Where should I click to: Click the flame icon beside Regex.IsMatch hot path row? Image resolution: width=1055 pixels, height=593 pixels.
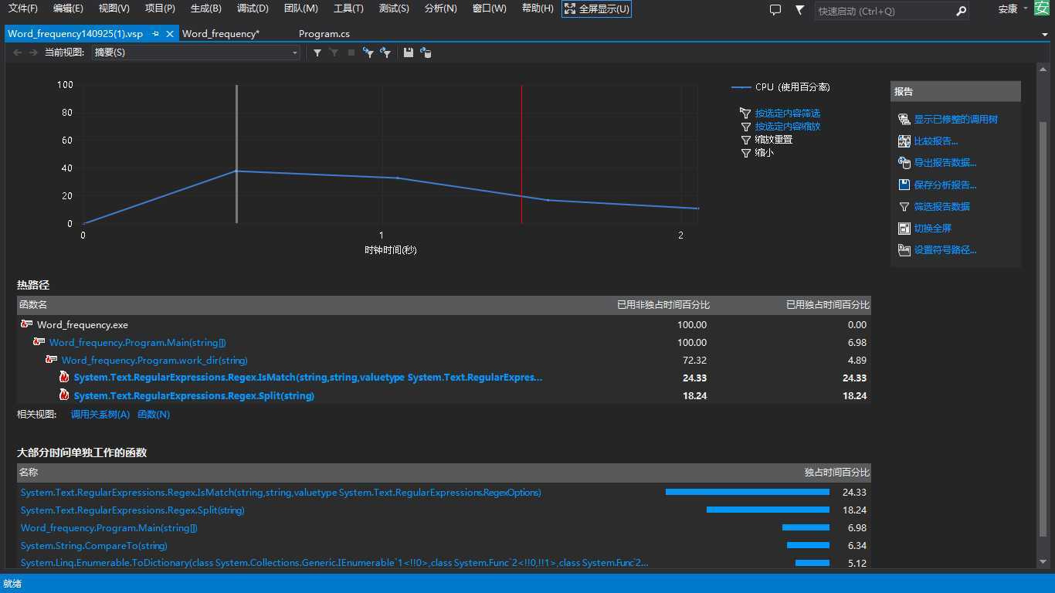pos(65,378)
